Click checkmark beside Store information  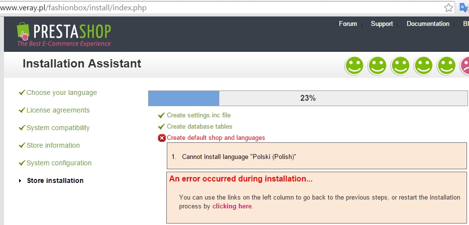click(22, 145)
